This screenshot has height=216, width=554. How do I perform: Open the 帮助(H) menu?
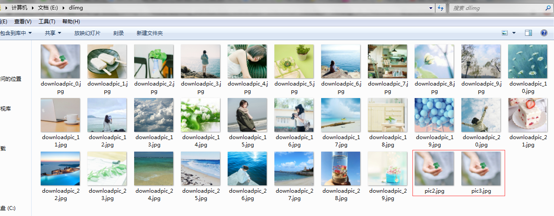coord(71,21)
